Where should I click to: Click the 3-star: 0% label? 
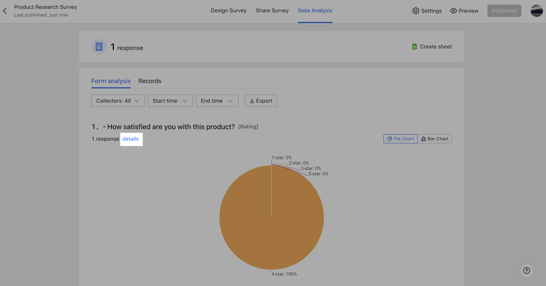coord(311,169)
